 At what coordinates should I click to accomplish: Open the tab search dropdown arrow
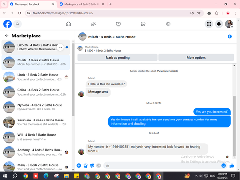point(4,4)
